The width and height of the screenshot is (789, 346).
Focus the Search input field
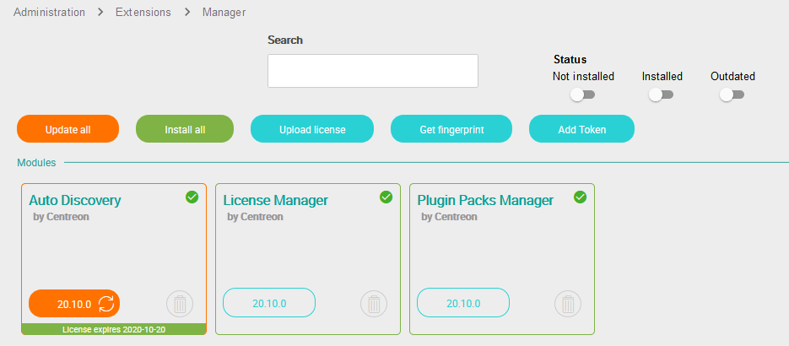(373, 71)
